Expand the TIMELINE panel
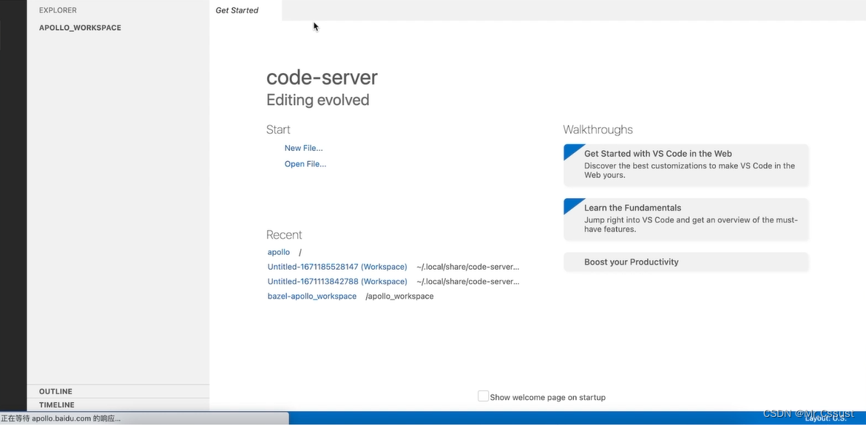Image resolution: width=866 pixels, height=425 pixels. click(118, 404)
